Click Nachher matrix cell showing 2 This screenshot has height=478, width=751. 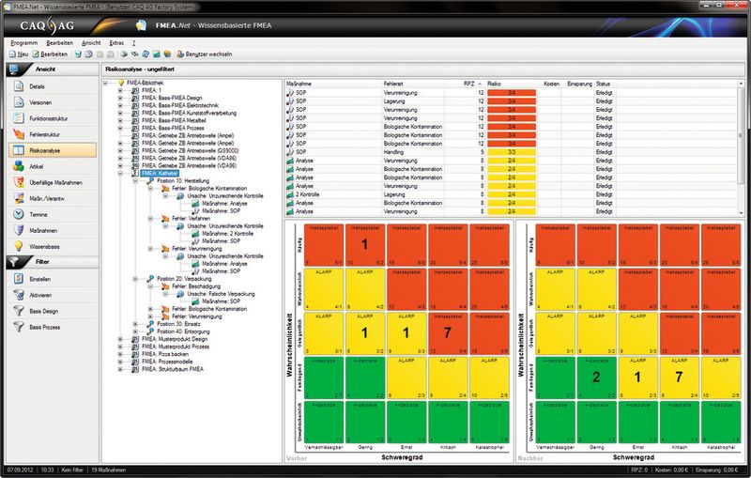[596, 378]
